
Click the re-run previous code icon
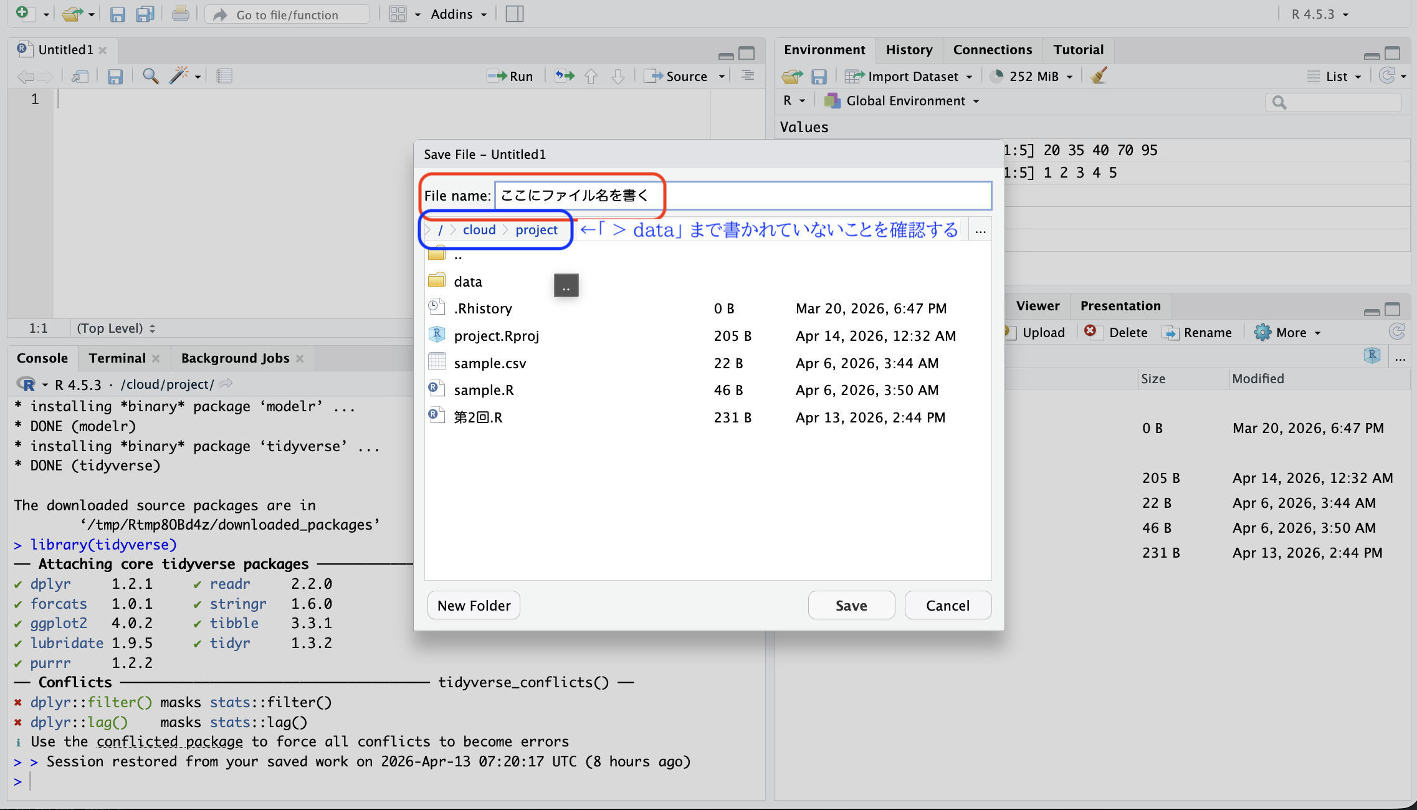[x=565, y=76]
